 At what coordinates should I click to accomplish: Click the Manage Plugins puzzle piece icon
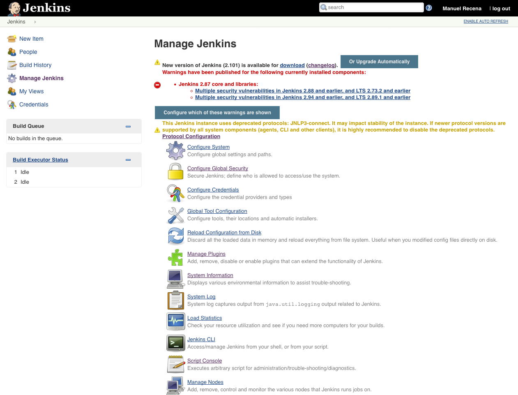(x=176, y=257)
